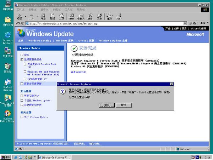Open the 工具 (Tools) menu
The width and height of the screenshot is (213, 160).
point(69,10)
